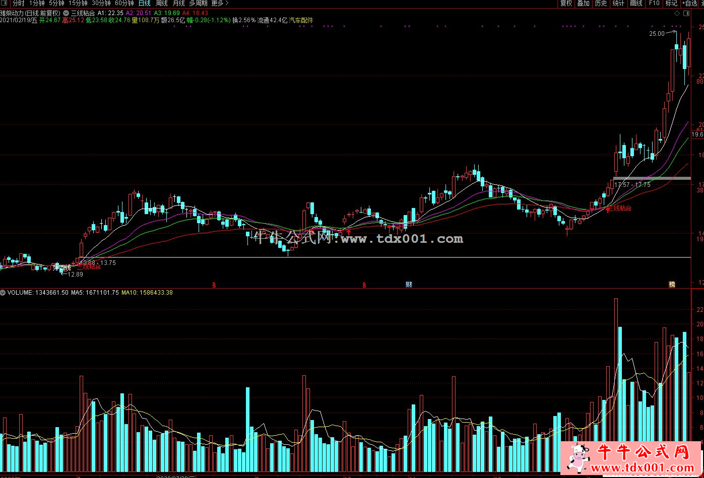This screenshot has width=704, height=478.
Task: Click the 榜 ranking event marker
Action: pos(672,285)
